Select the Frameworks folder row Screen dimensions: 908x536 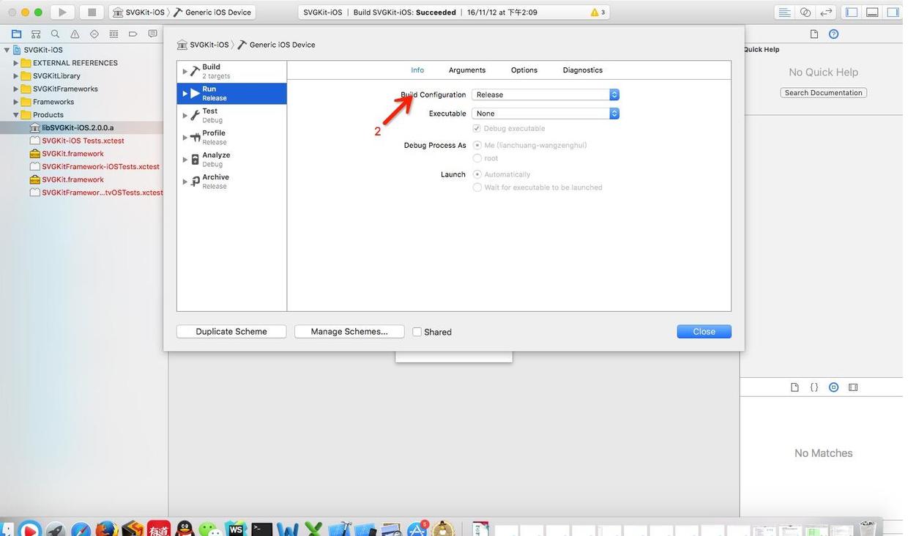pos(82,102)
